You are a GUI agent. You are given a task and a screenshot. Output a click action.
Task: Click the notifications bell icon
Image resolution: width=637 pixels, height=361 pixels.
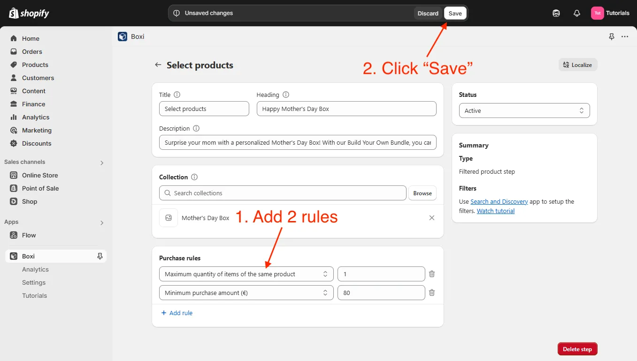[x=577, y=13]
